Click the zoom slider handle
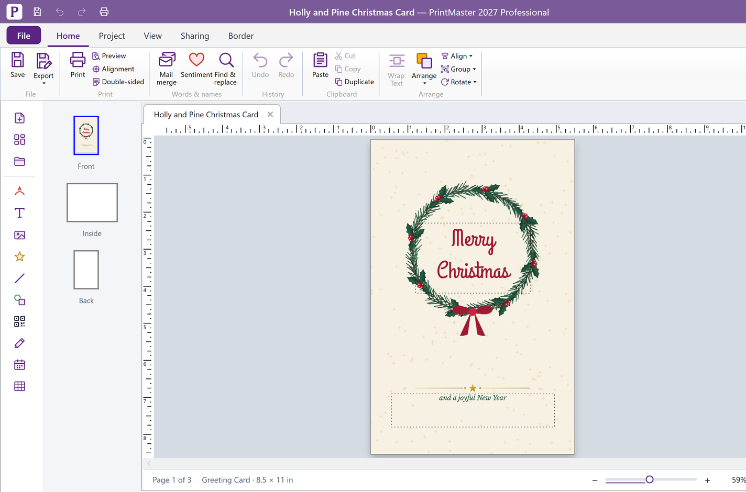 (x=650, y=479)
